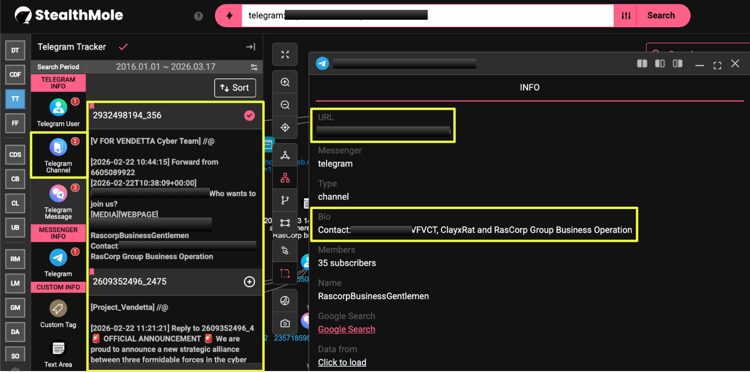Open the search filter settings icon
The height and width of the screenshot is (372, 750).
click(626, 15)
